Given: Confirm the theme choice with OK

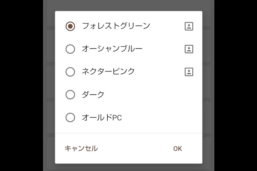Looking at the screenshot, I should (178, 149).
